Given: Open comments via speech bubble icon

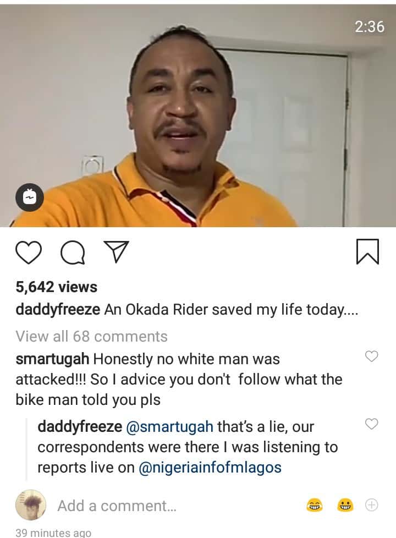Looking at the screenshot, I should pyautogui.click(x=73, y=252).
